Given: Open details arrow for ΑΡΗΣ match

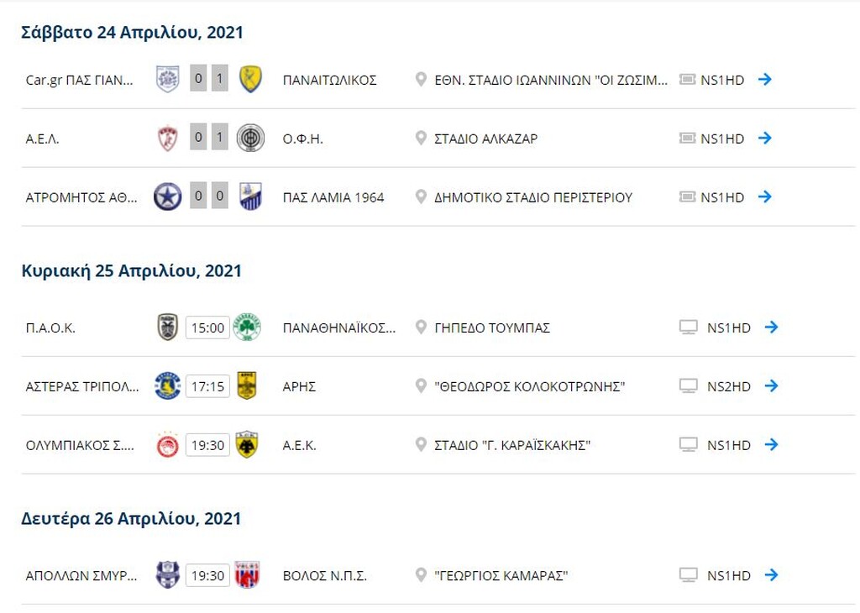Looking at the screenshot, I should click(771, 386).
